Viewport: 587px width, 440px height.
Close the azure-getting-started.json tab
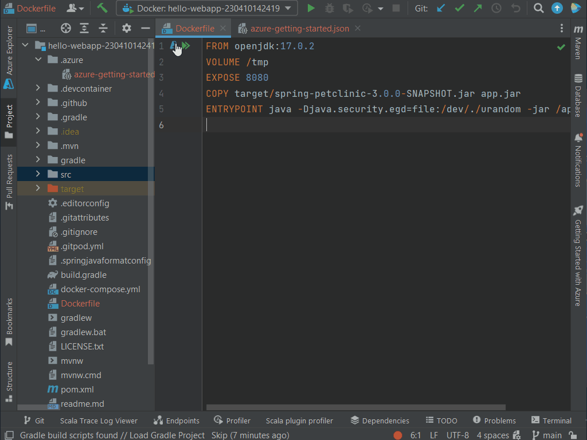click(358, 29)
